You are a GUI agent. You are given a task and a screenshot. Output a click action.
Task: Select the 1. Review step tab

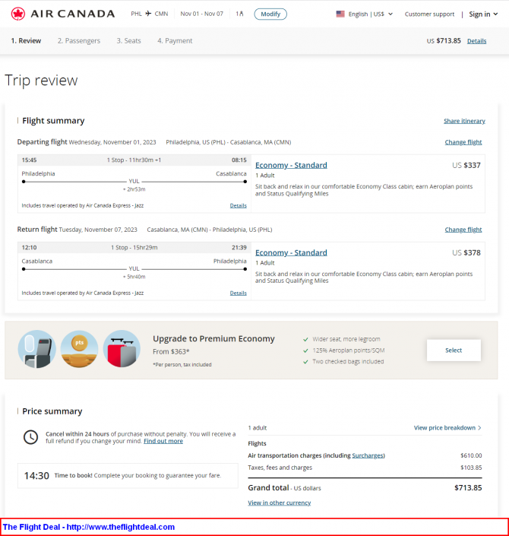click(x=26, y=41)
